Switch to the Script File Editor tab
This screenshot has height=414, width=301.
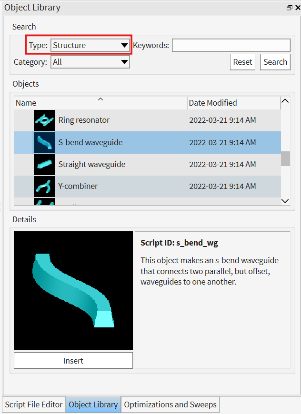pyautogui.click(x=33, y=404)
